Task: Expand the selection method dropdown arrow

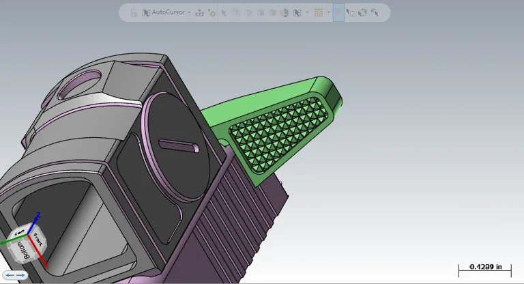Action: click(306, 12)
